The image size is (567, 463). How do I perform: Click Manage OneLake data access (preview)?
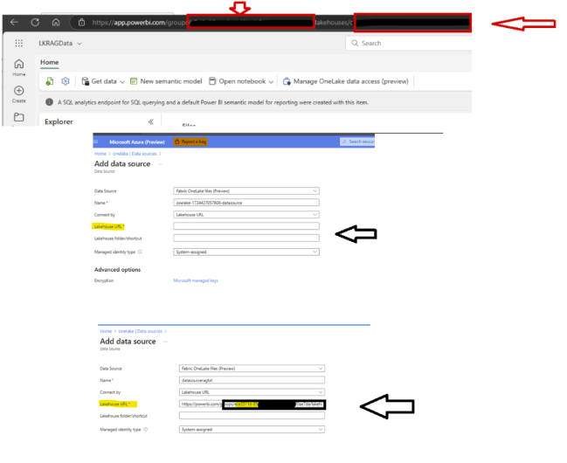tap(346, 81)
